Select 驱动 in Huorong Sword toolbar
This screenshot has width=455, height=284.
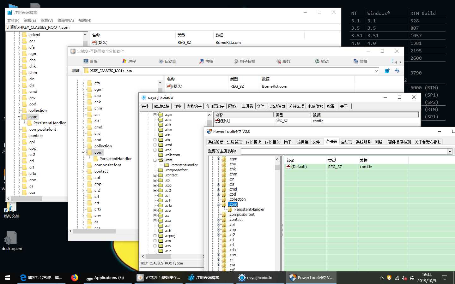(322, 61)
